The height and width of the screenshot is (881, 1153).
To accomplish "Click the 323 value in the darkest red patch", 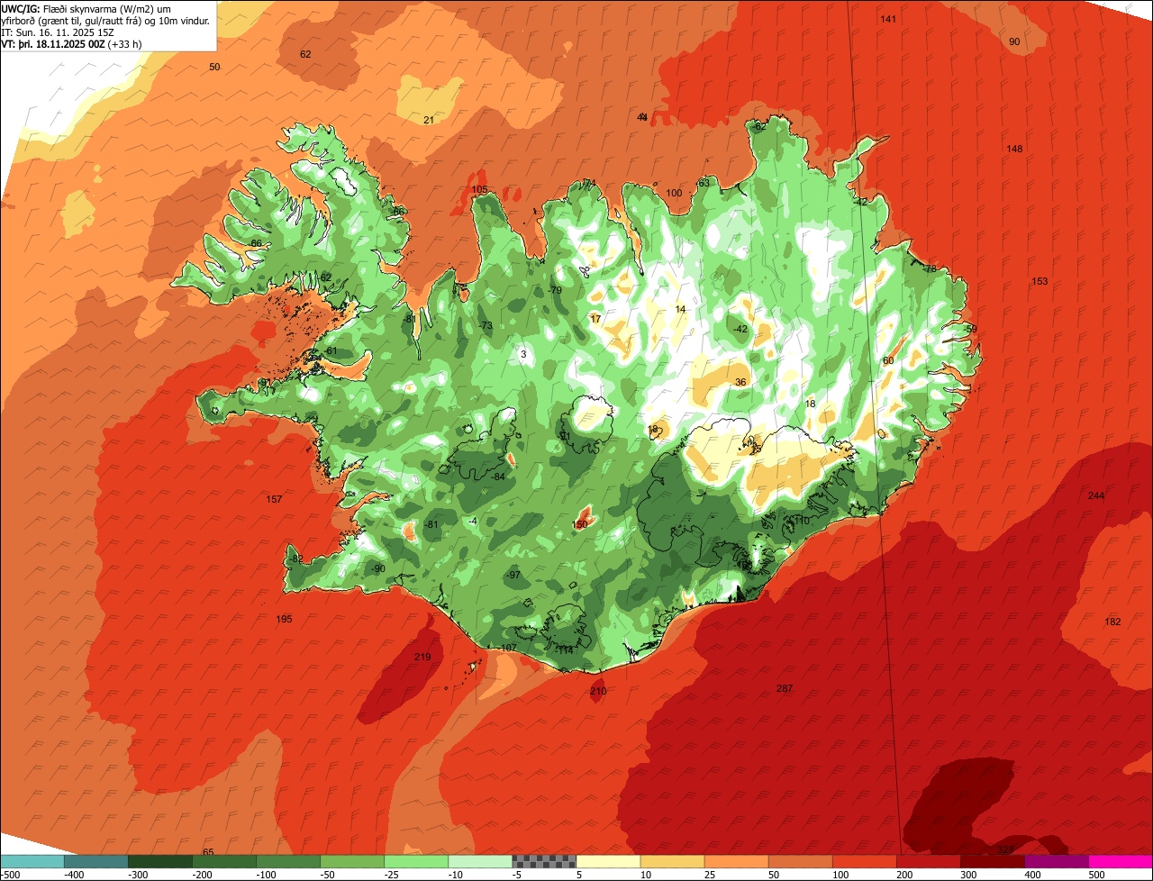I will [1005, 849].
